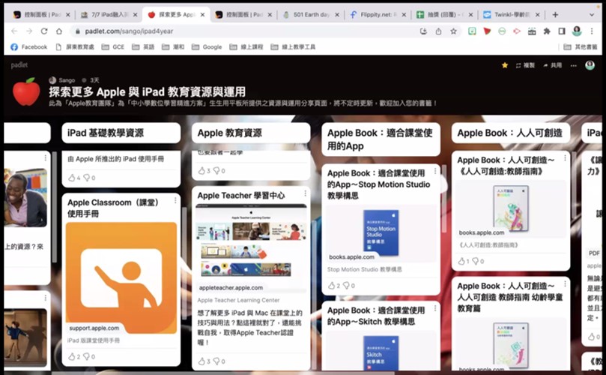Like the Stop Motion Studio 教學構思 post

coord(332,286)
